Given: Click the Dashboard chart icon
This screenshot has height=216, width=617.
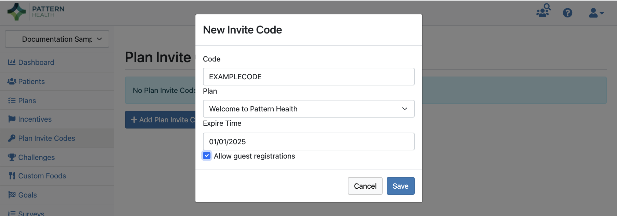Looking at the screenshot, I should point(12,62).
